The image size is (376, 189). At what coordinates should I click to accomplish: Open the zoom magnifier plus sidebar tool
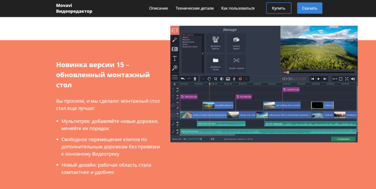[x=174, y=68]
